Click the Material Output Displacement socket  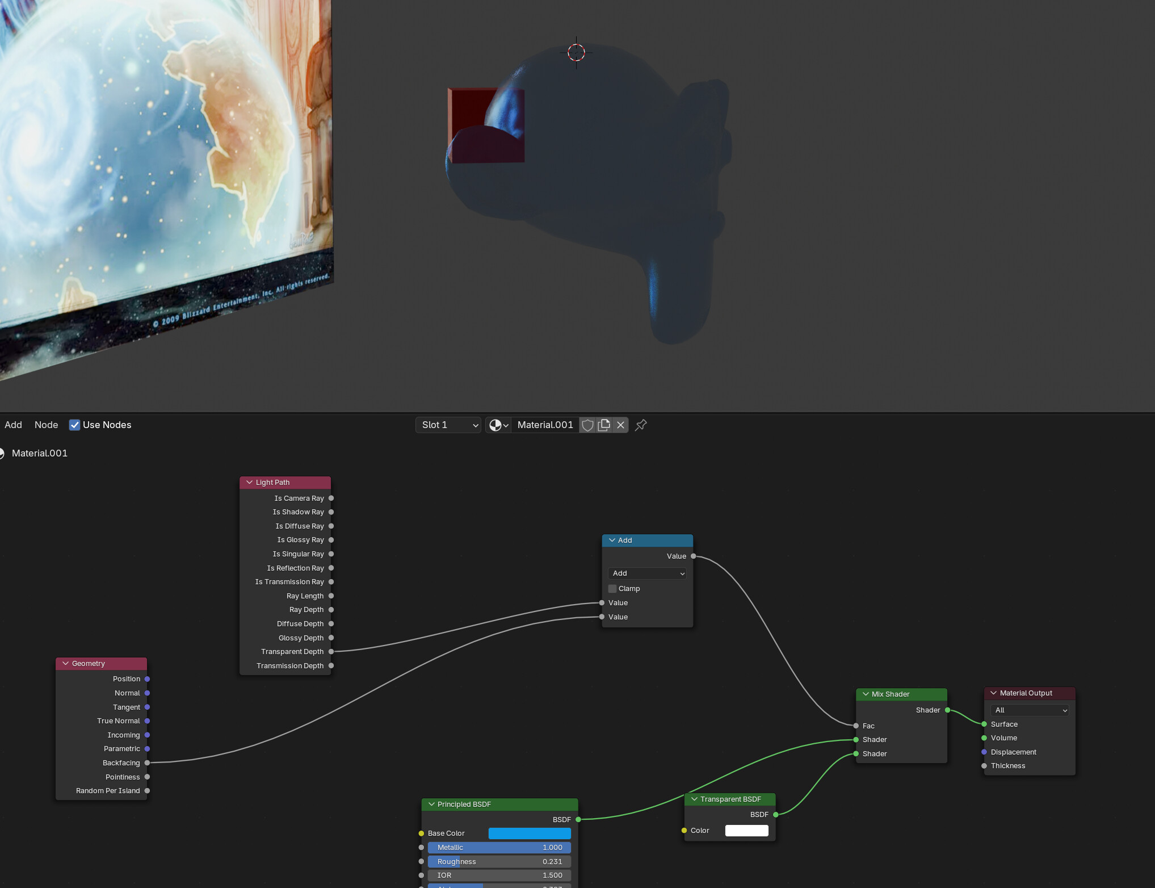[984, 752]
